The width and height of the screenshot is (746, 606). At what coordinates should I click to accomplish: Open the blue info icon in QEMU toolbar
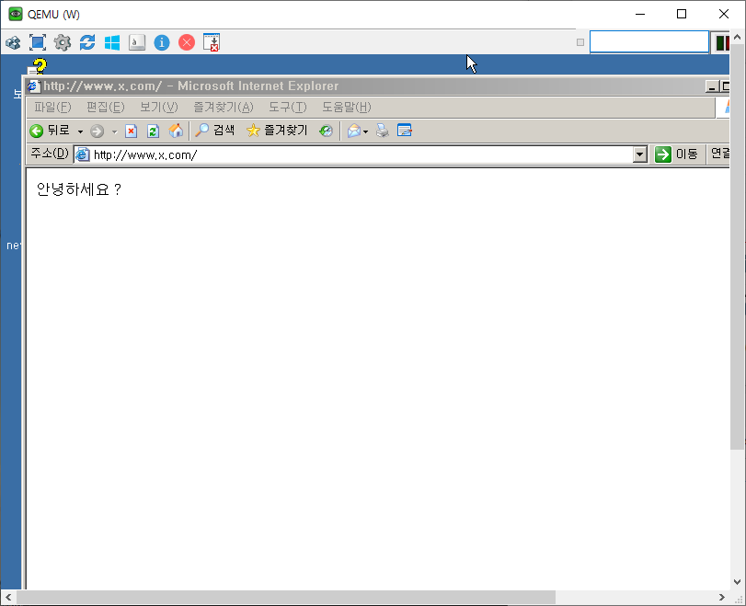pyautogui.click(x=162, y=43)
